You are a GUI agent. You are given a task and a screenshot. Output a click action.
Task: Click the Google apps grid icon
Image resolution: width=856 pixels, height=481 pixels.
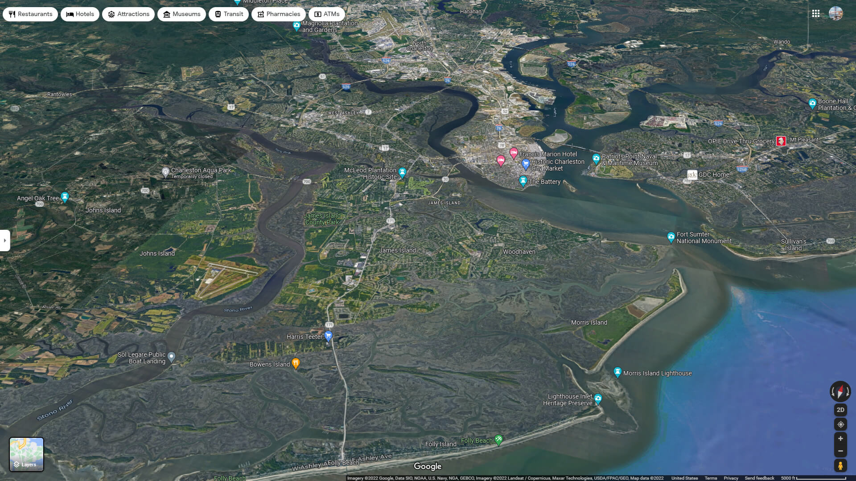[x=815, y=13]
